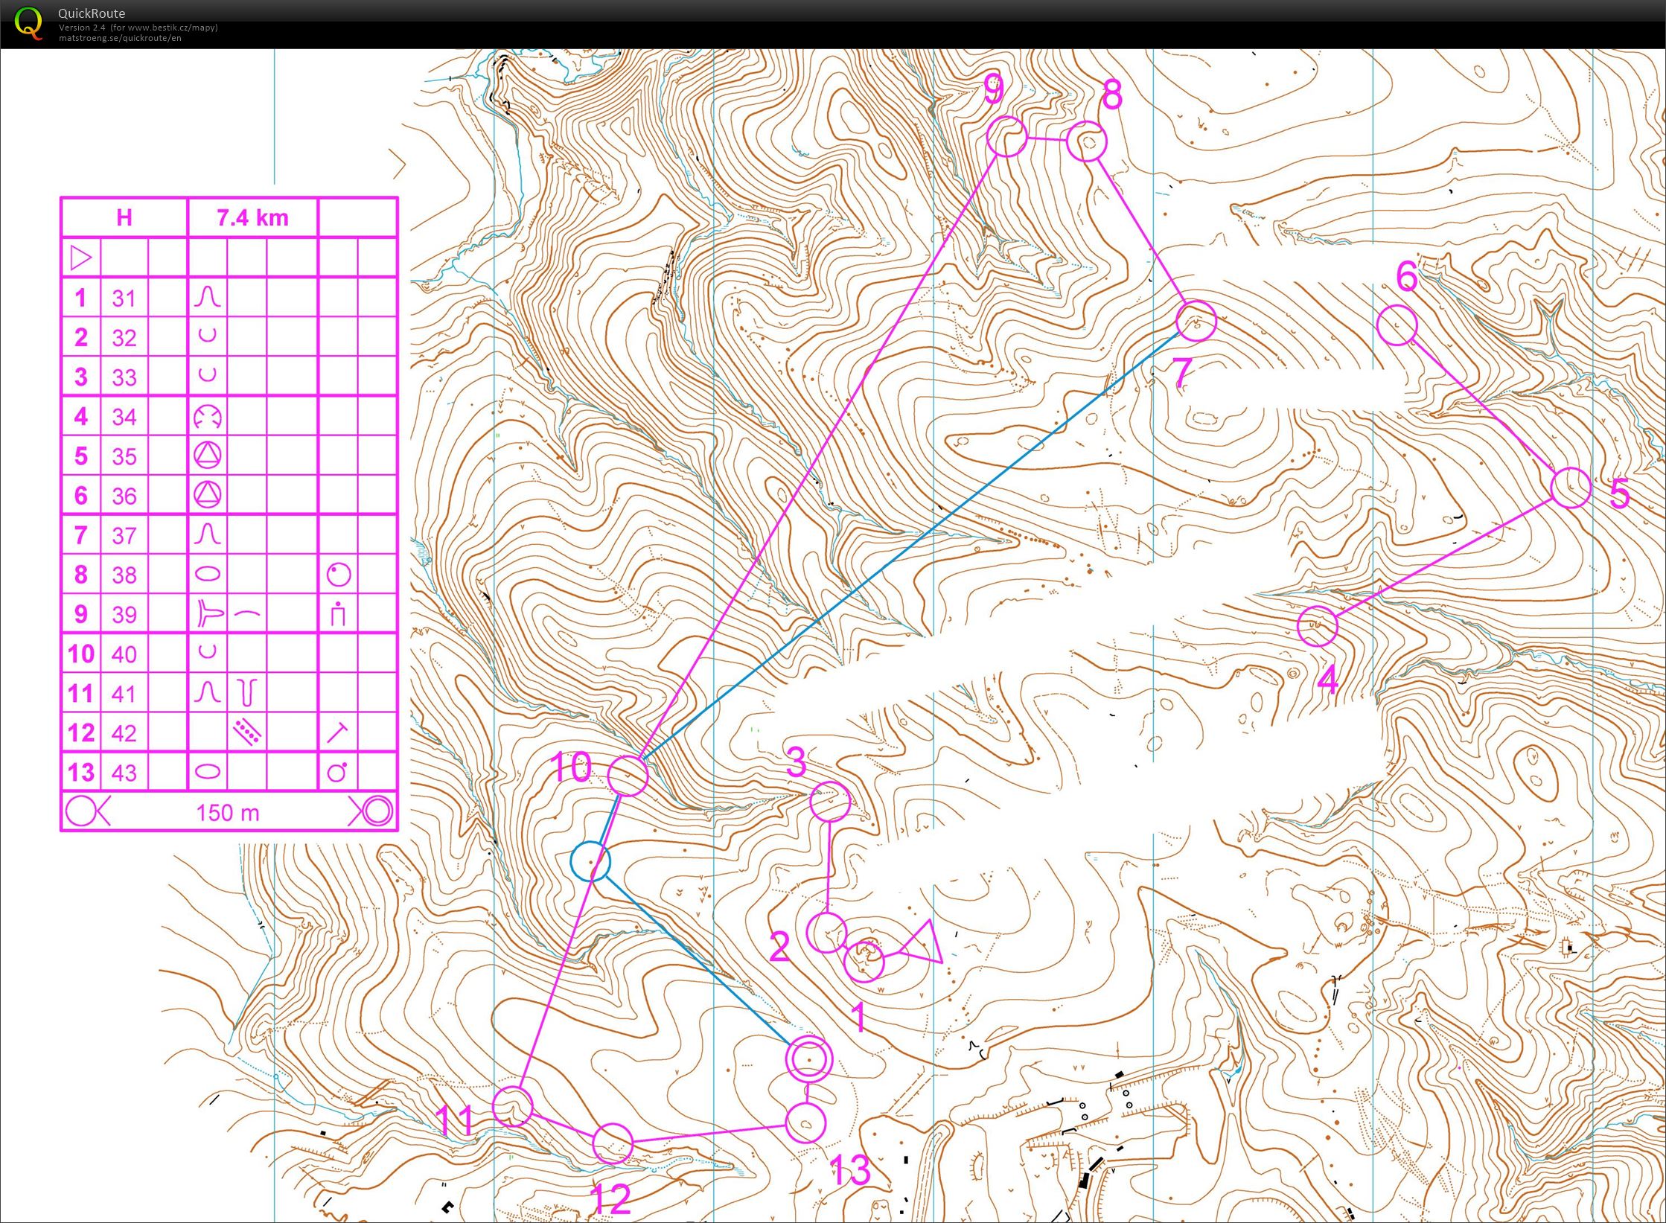
Task: Select control circle 6 on the map
Action: 1397,325
